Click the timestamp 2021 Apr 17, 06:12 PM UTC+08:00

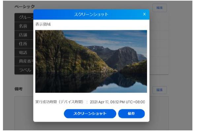[x=117, y=102]
